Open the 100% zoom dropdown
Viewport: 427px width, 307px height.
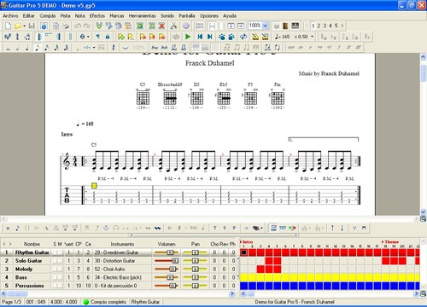point(265,26)
